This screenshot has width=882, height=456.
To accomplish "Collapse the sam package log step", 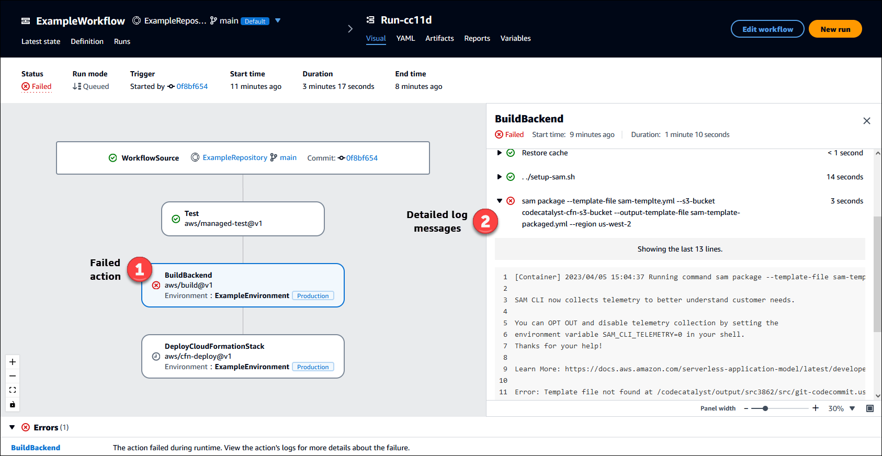I will point(499,201).
